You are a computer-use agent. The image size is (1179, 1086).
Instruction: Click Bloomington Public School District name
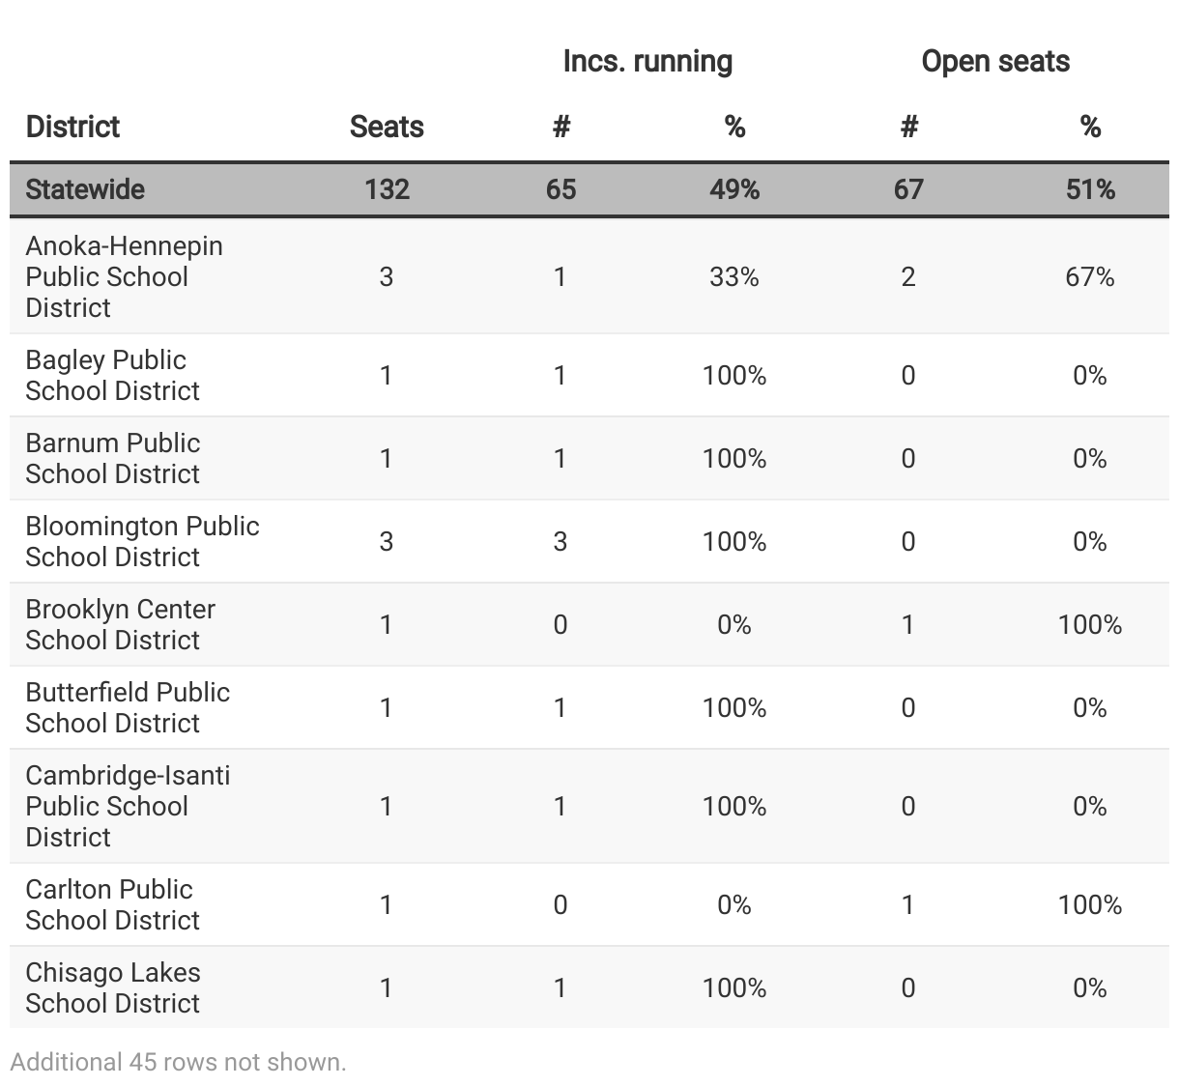pos(142,541)
